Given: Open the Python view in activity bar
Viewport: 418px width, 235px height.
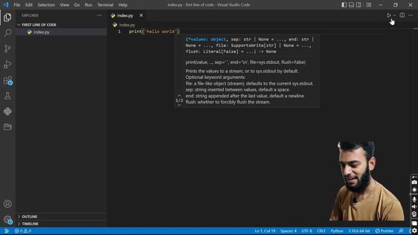Looking at the screenshot, I should point(7,111).
